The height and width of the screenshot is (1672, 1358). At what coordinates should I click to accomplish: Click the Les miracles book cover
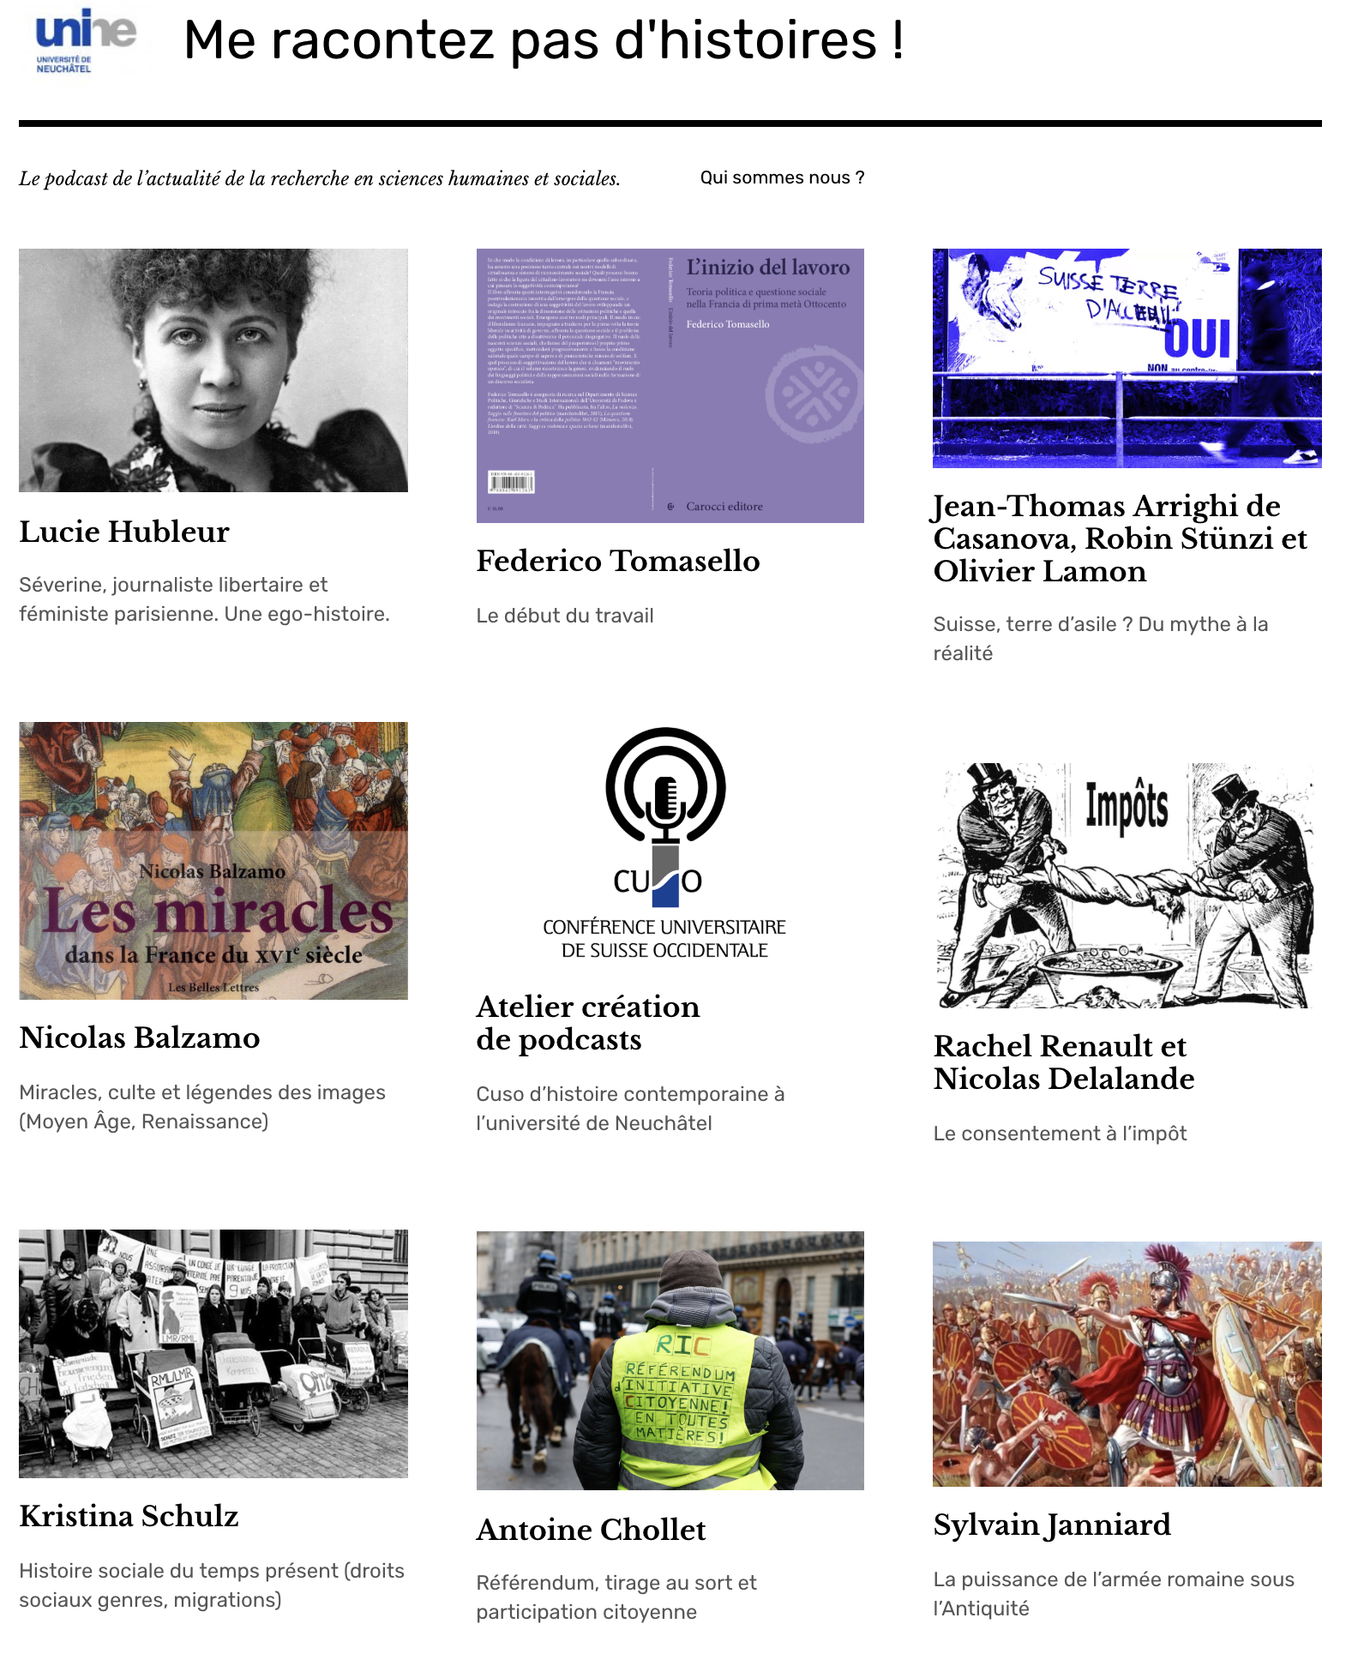[213, 861]
